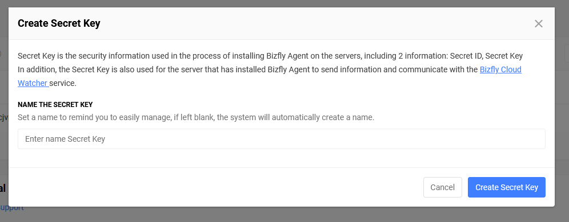Click the line beginning In addition
This screenshot has height=222, width=569.
coord(249,69)
